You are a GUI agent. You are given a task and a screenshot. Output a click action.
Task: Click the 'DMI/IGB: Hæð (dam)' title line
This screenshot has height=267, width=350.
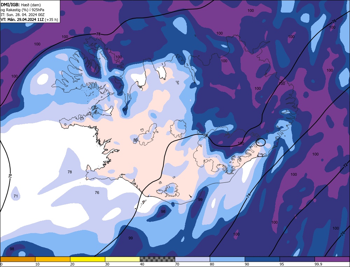[21, 5]
